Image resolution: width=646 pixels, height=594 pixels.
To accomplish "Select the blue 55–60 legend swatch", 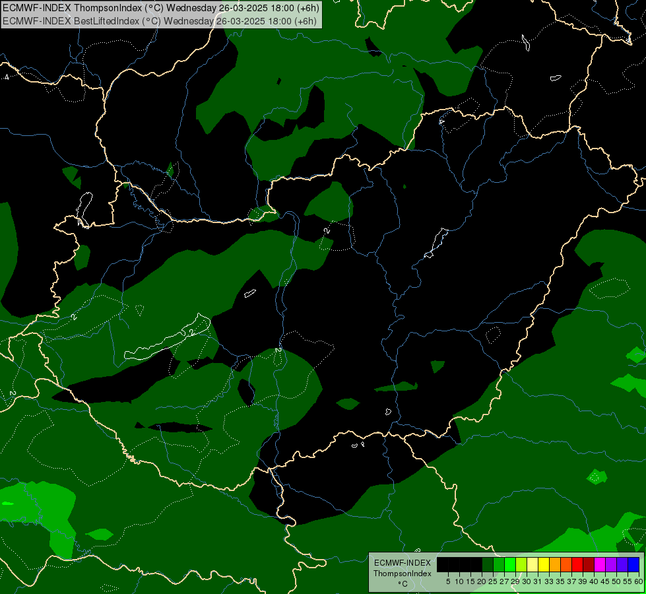I will (633, 564).
